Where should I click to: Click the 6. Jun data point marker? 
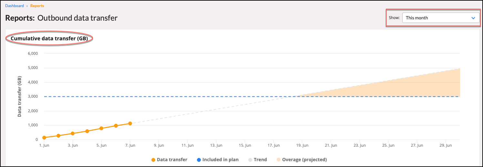coord(116,126)
